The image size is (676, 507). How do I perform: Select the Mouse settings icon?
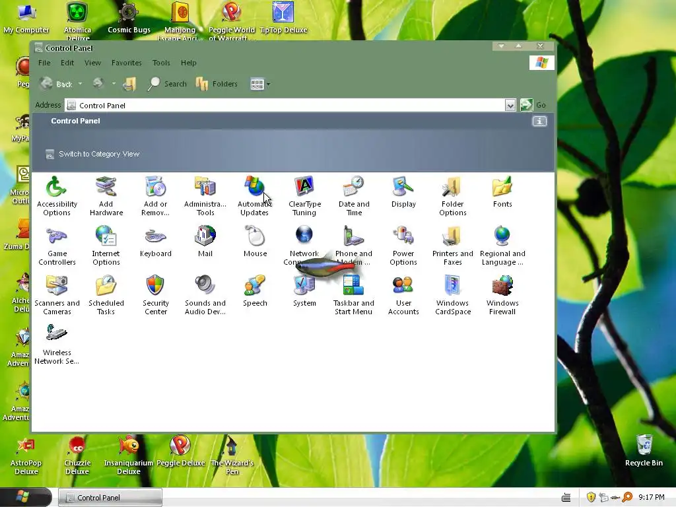coord(255,242)
